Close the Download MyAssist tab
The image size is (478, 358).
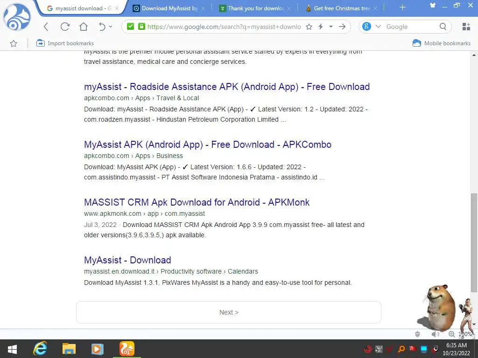203,8
